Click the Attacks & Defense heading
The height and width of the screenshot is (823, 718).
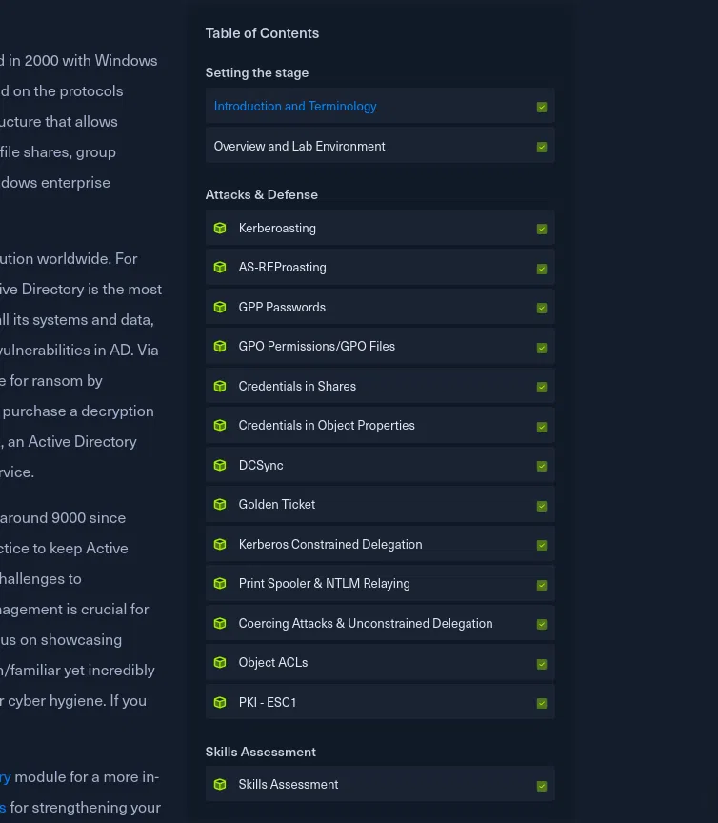click(261, 194)
